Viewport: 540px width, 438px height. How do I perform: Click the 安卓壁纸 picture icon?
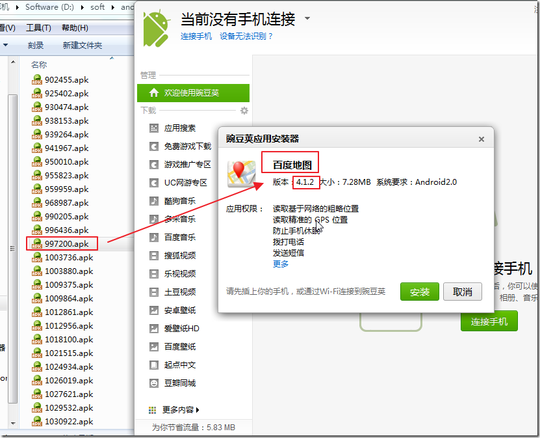point(154,310)
